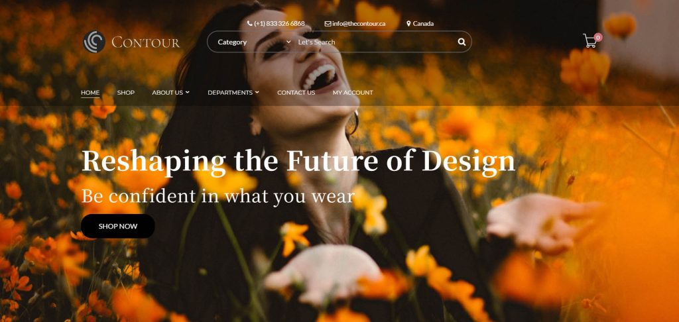This screenshot has height=322, width=679.
Task: Click the info@thecontour.ca email link
Action: pos(359,24)
